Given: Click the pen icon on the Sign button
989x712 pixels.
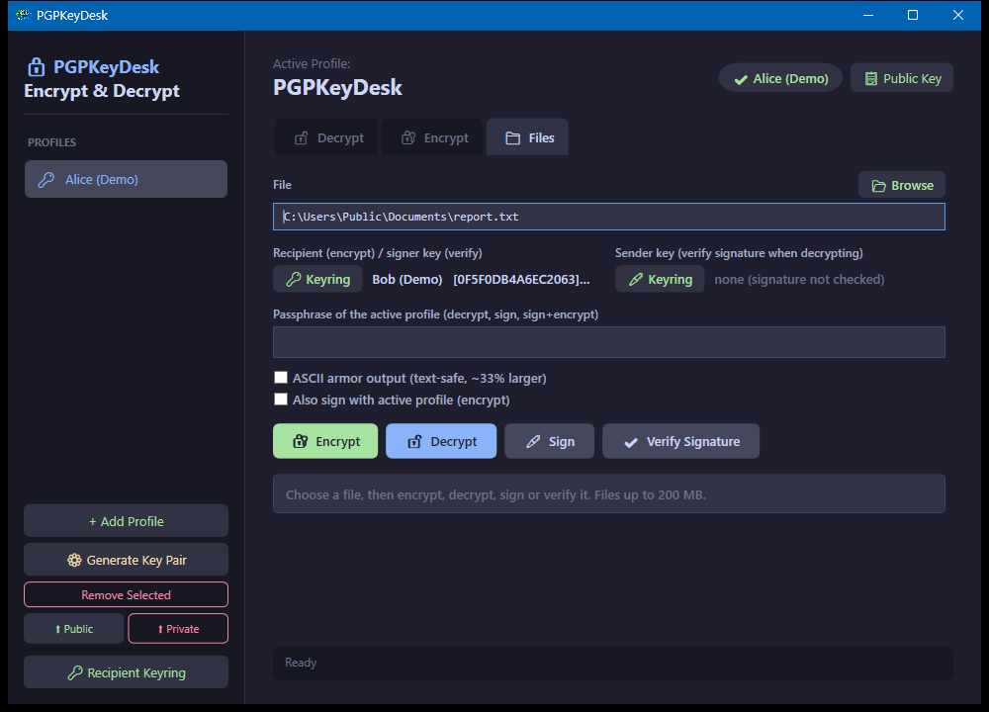Looking at the screenshot, I should tap(534, 441).
